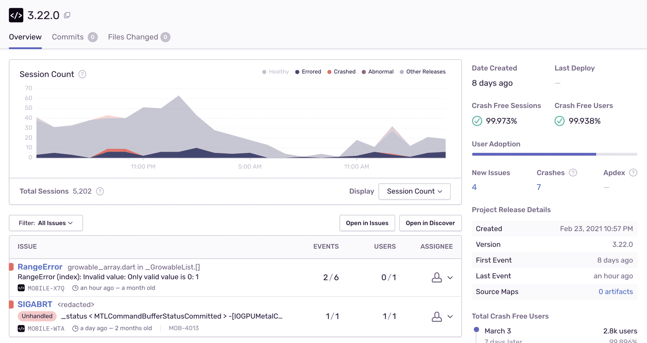The width and height of the screenshot is (647, 343).
Task: Click the RangeError assignee person icon
Action: (437, 278)
